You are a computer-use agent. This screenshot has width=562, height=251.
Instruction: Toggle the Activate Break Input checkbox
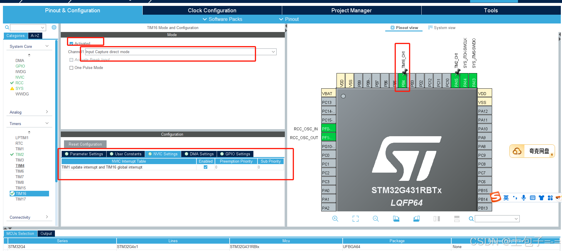pos(71,60)
